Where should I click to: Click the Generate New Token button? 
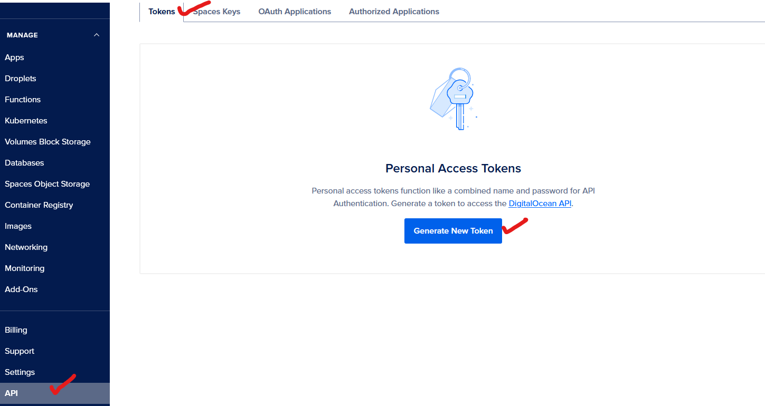[453, 231]
